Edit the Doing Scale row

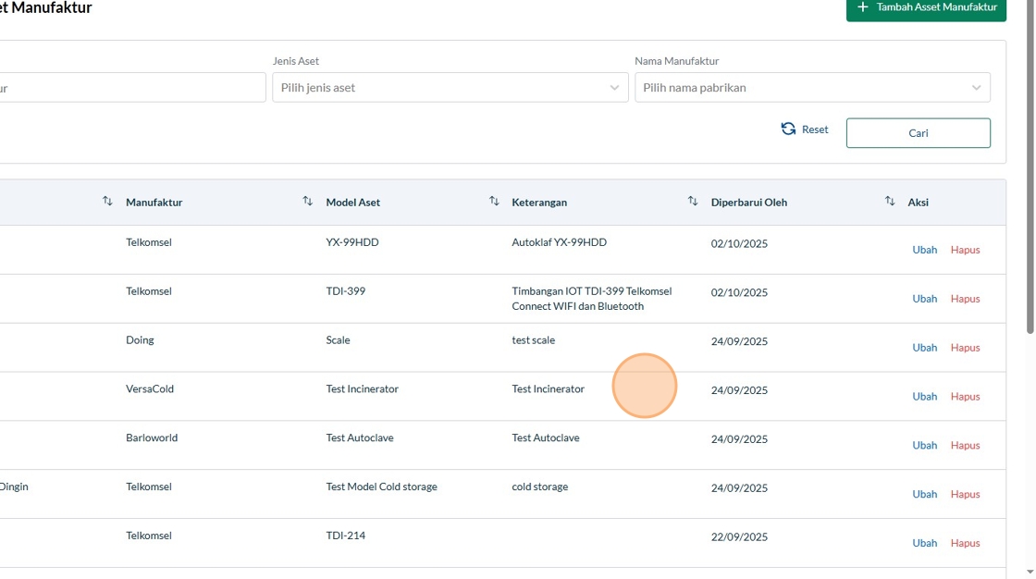925,348
